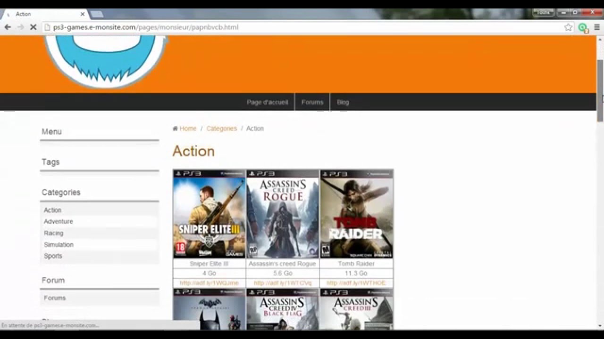The height and width of the screenshot is (339, 604).
Task: Open the adf.ly link under Sniper Elite III
Action: 209,283
